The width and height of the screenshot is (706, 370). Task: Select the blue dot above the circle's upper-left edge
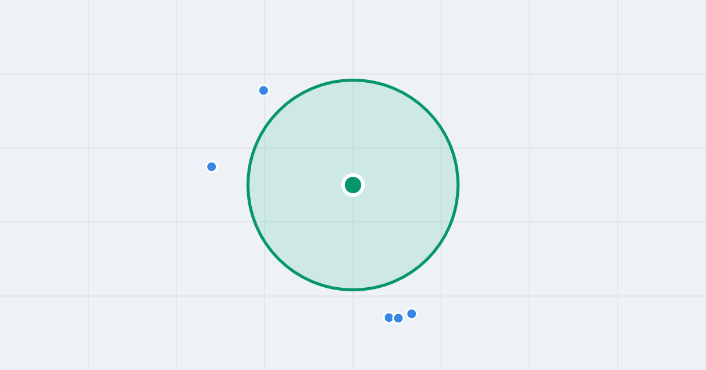click(264, 90)
